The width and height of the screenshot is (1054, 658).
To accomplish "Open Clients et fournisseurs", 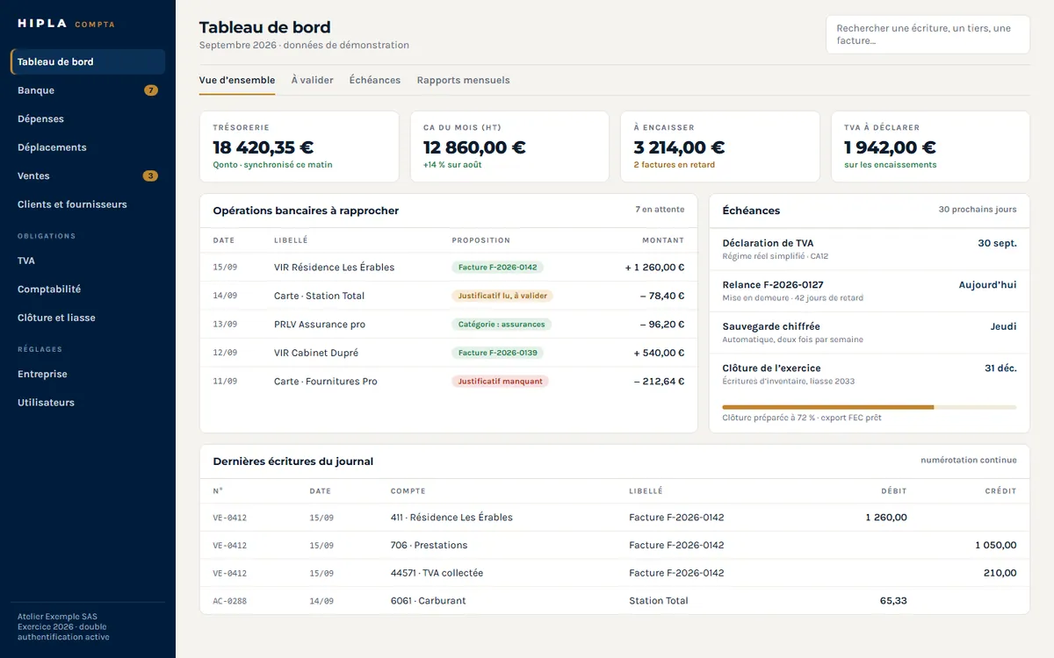I will coord(88,204).
